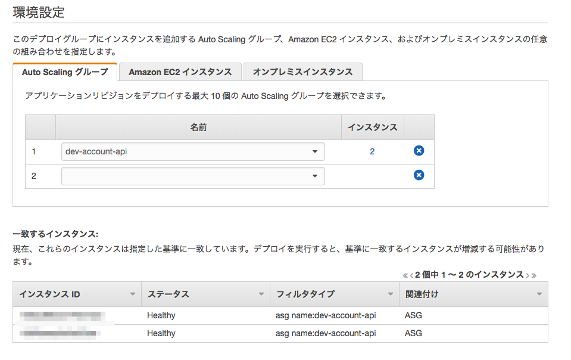Viewport: 571px width, 360px height.
Task: Open the ステータス column sort control
Action: point(260,293)
